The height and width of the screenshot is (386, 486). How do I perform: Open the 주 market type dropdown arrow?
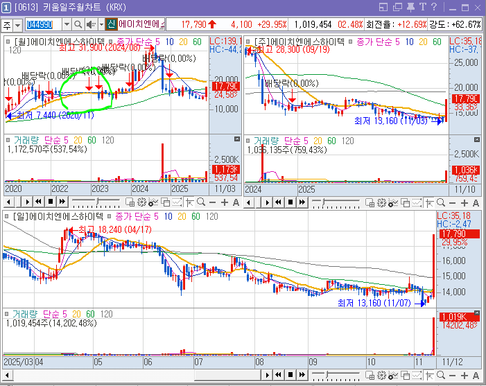(x=17, y=25)
